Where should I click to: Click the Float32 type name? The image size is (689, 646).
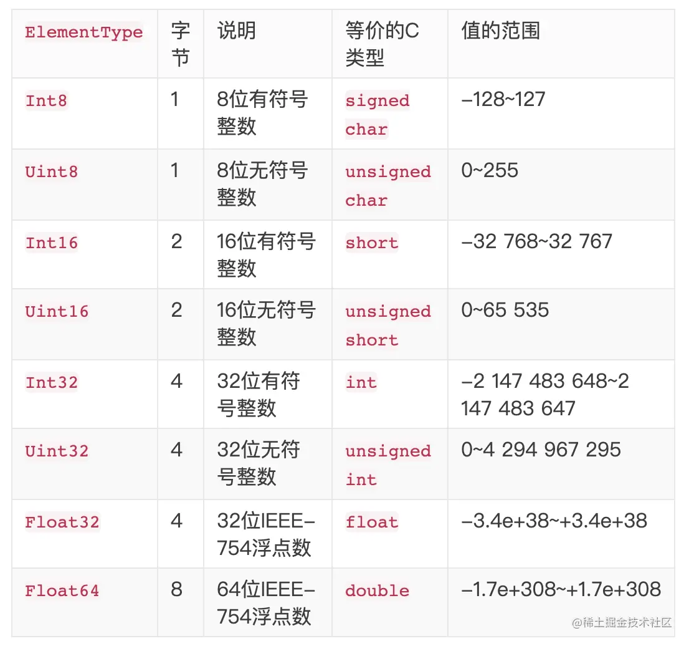[62, 522]
